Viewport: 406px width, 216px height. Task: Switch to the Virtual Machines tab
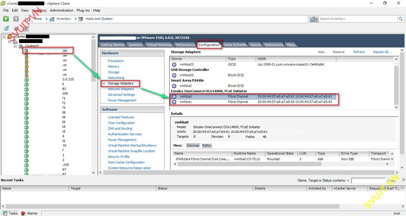[159, 45]
